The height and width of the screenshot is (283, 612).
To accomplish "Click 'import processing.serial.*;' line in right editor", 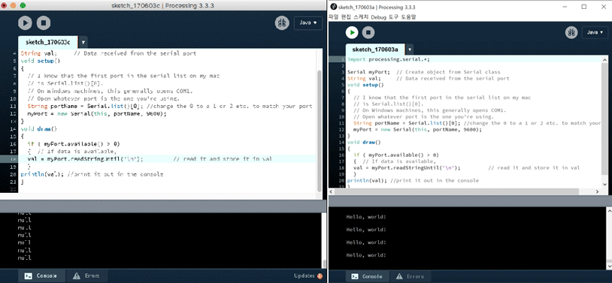I will coord(389,59).
